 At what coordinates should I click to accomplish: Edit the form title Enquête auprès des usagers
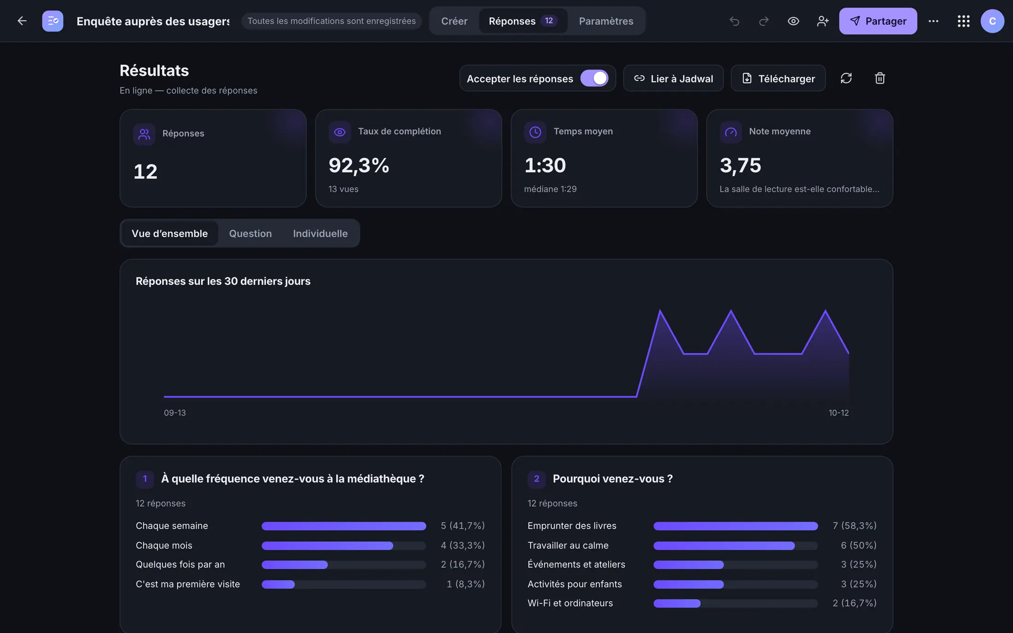point(153,21)
